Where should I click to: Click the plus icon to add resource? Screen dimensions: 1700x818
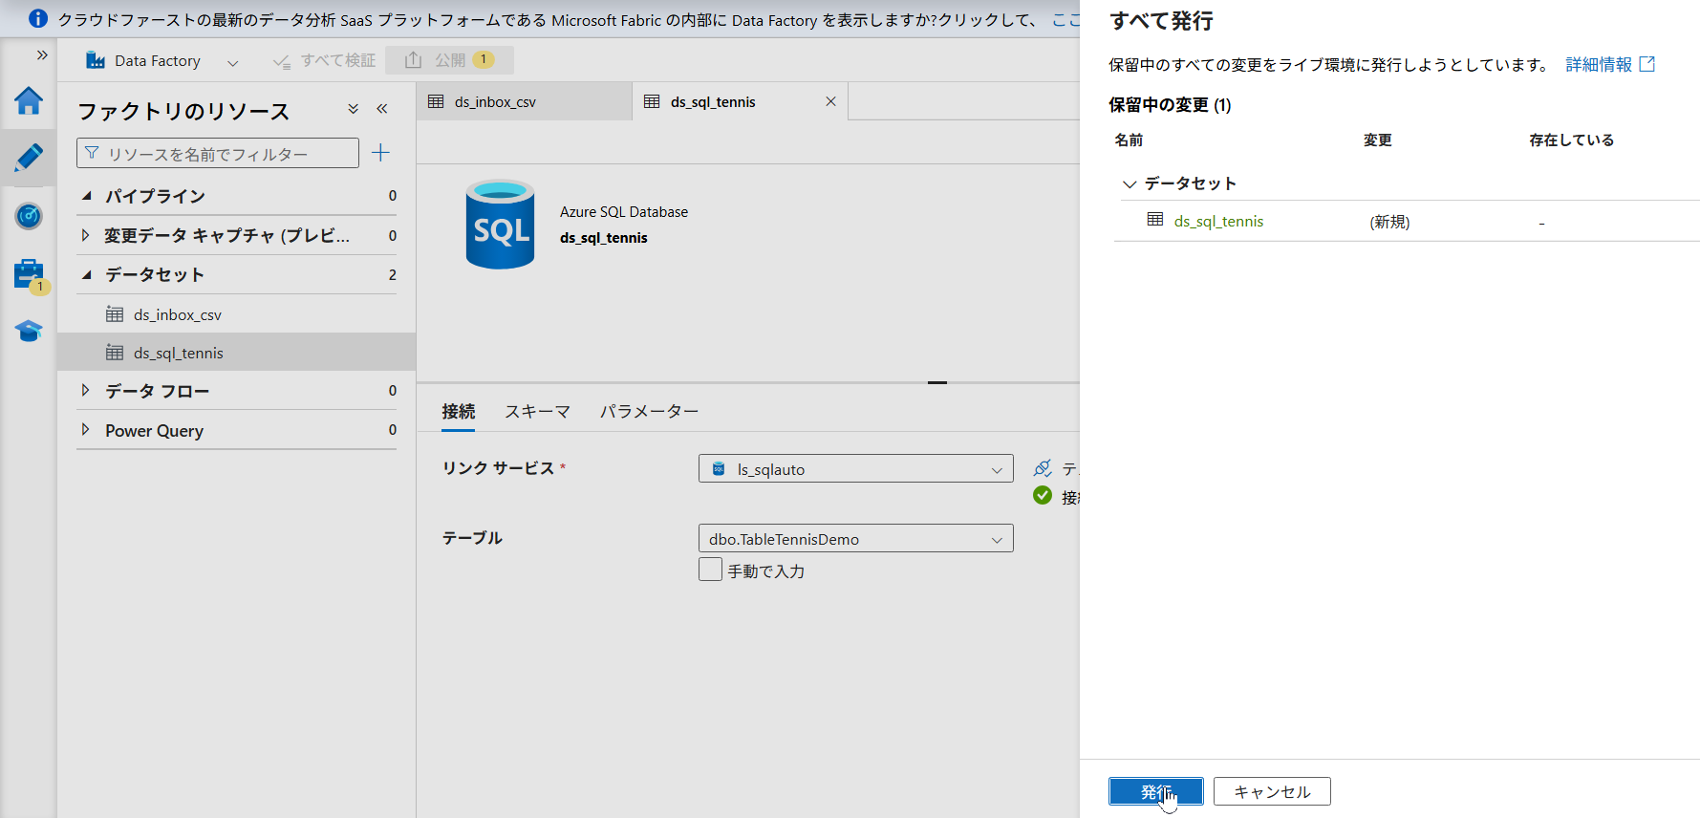tap(380, 153)
